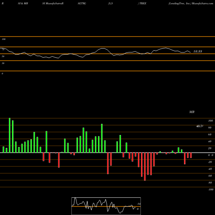Click the 40 label on the MR axis
The width and height of the screenshot is (215, 215).
tap(210, 141)
